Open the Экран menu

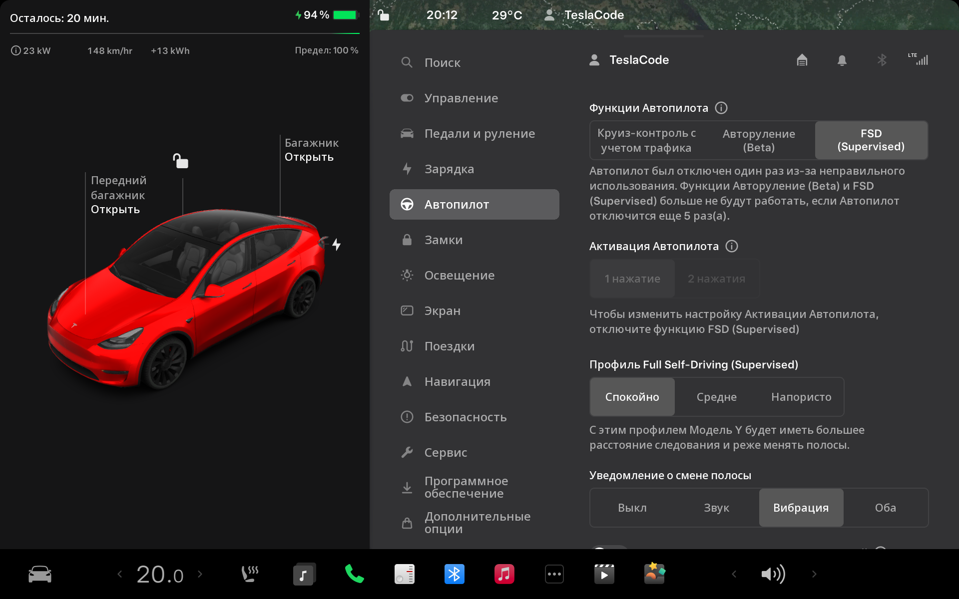pos(475,310)
